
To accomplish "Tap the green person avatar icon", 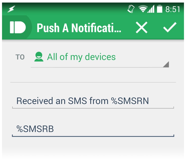I will 39,57.
